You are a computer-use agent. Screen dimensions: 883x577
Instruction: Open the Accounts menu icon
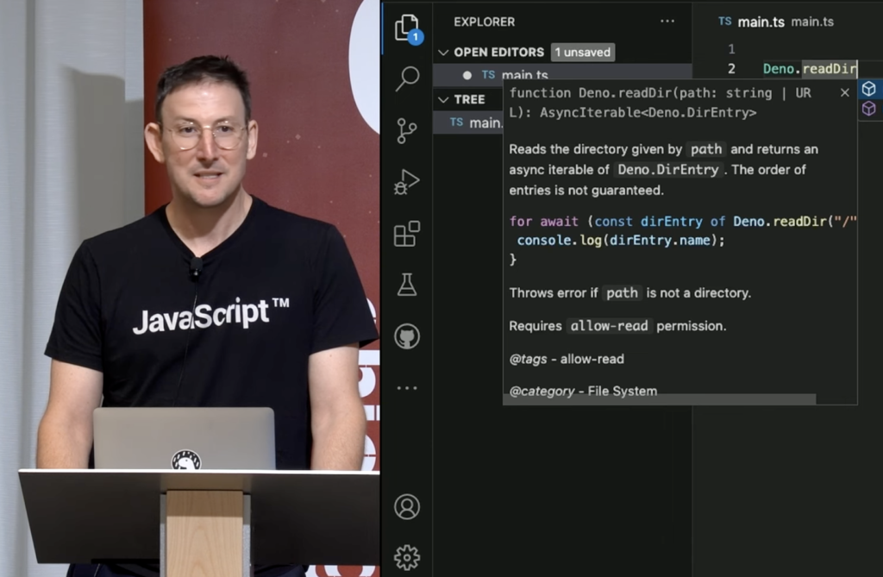coord(407,506)
